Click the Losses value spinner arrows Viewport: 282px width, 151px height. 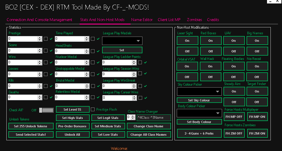(x=40, y=74)
